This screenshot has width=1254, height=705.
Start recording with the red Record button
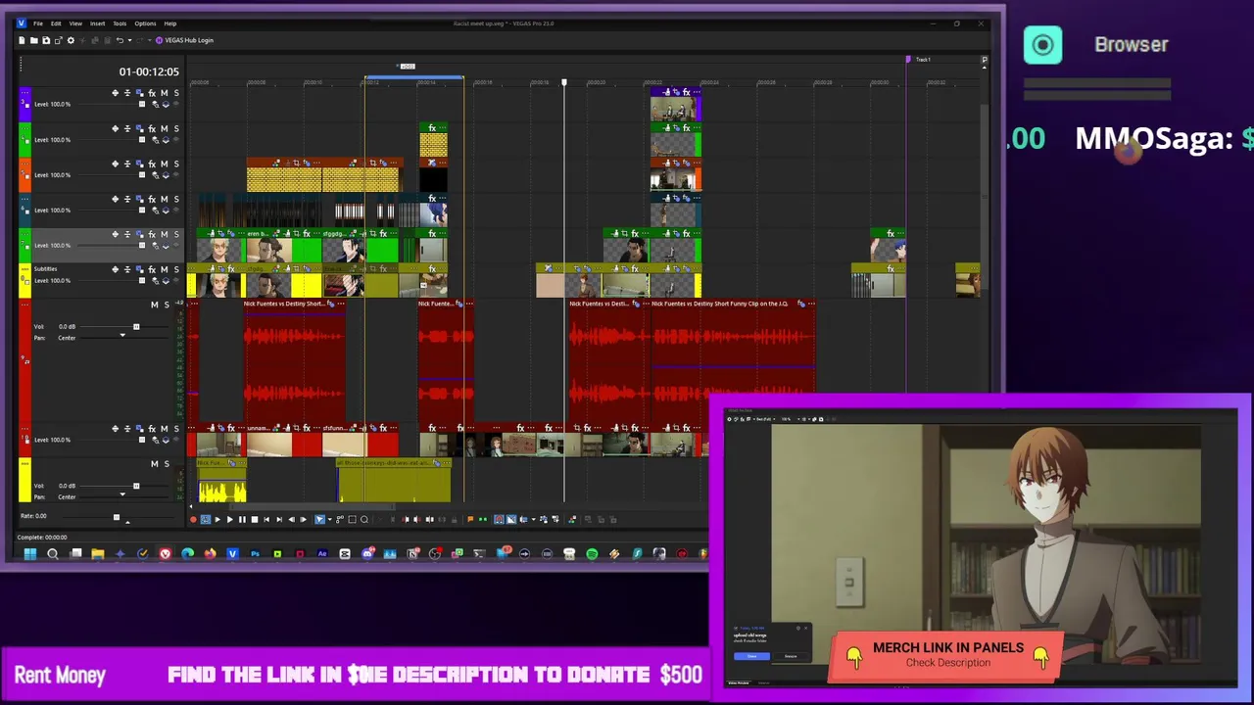pos(193,519)
